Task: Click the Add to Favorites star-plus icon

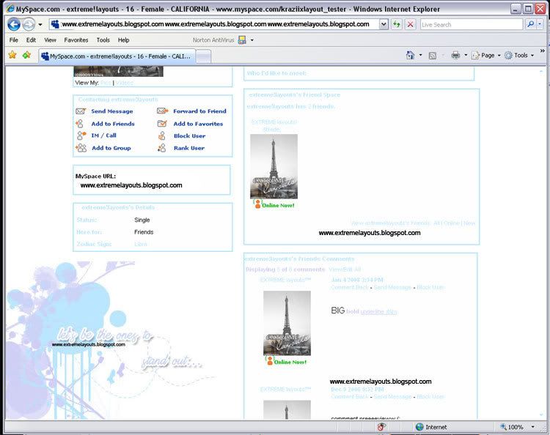Action: click(26, 55)
